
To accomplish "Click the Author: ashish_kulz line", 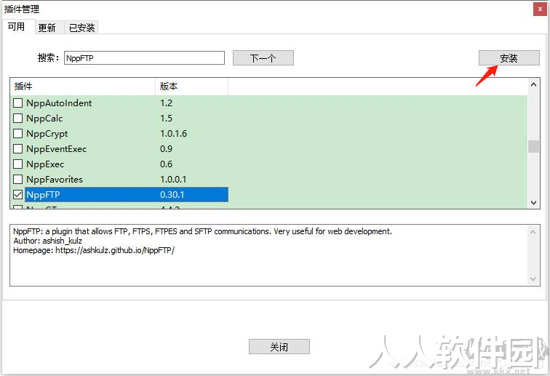I will pos(48,241).
